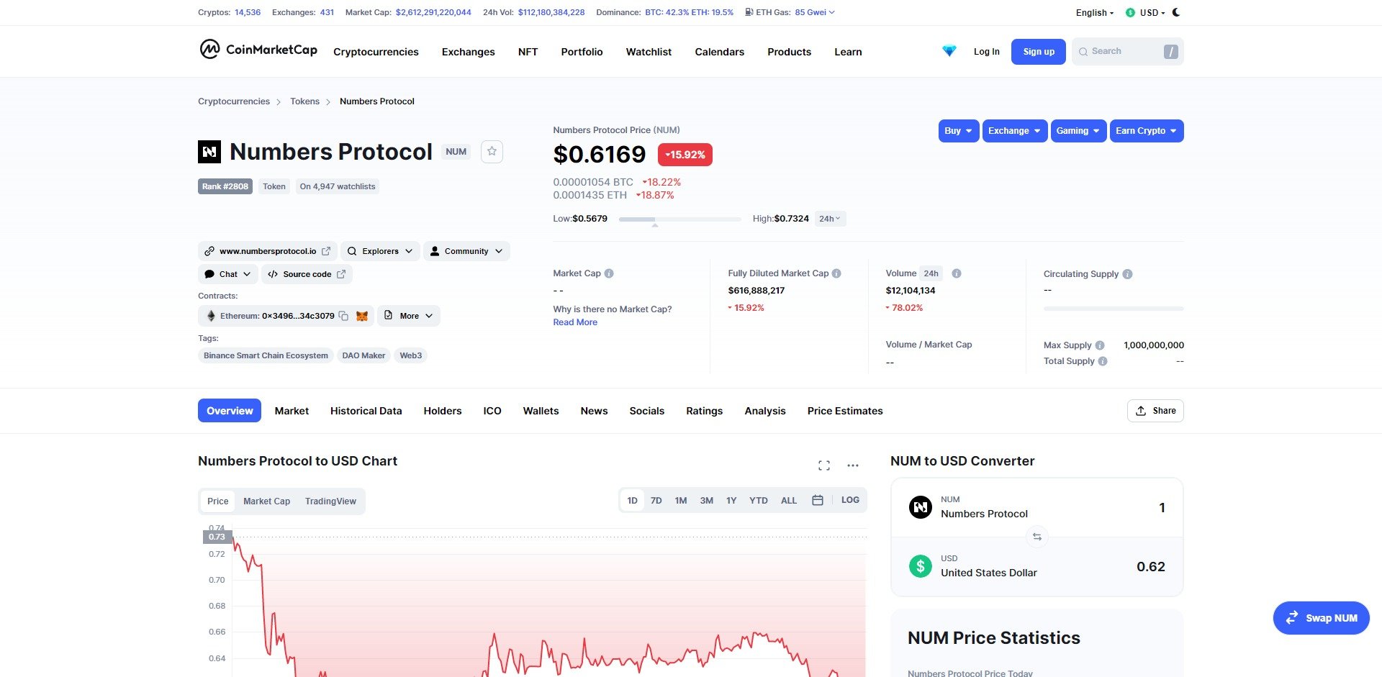
Task: Swap converter currencies arrows icon
Action: 1036,537
